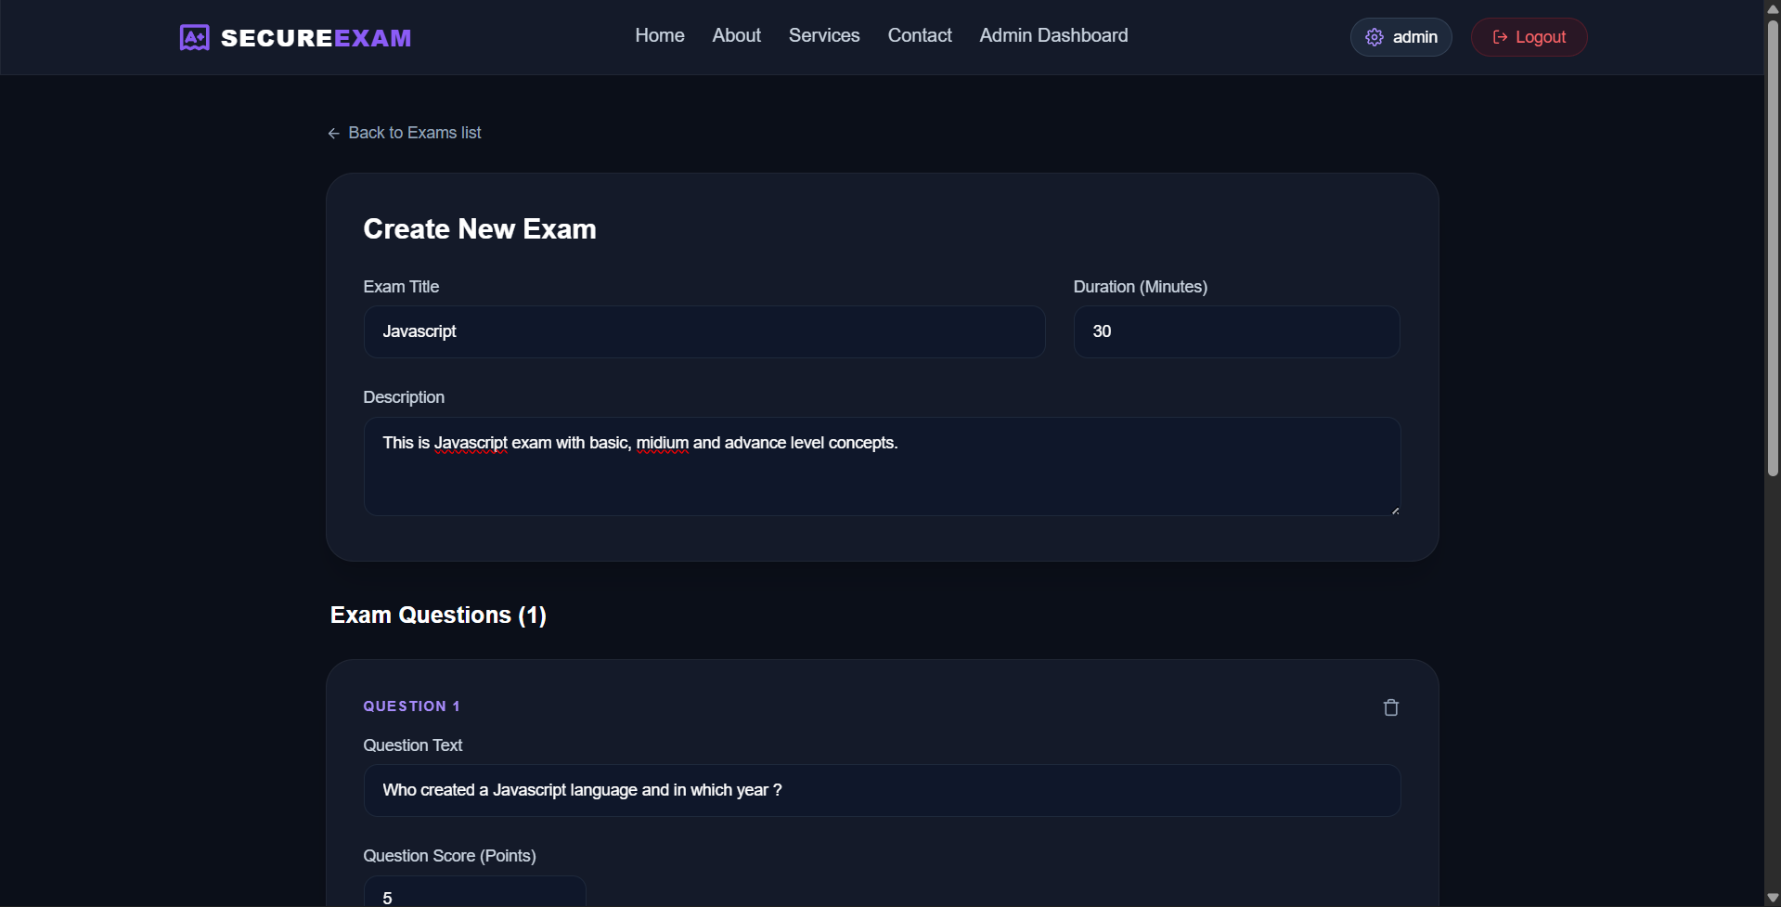Image resolution: width=1781 pixels, height=907 pixels.
Task: Open the Admin Dashboard
Action: tap(1053, 35)
